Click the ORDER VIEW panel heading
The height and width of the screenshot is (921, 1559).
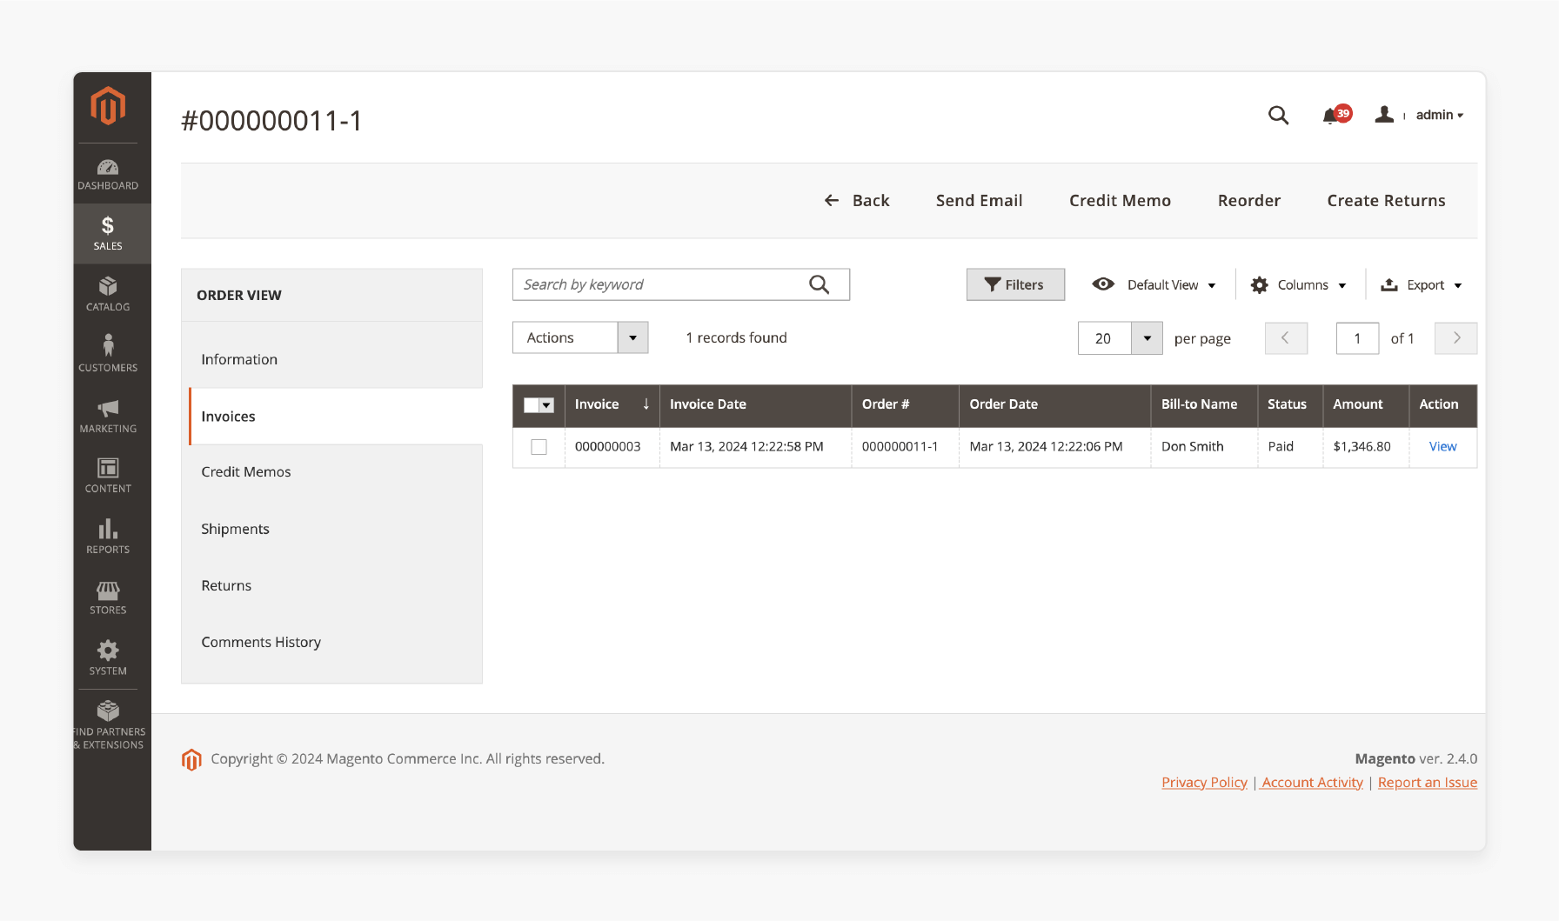click(x=239, y=296)
